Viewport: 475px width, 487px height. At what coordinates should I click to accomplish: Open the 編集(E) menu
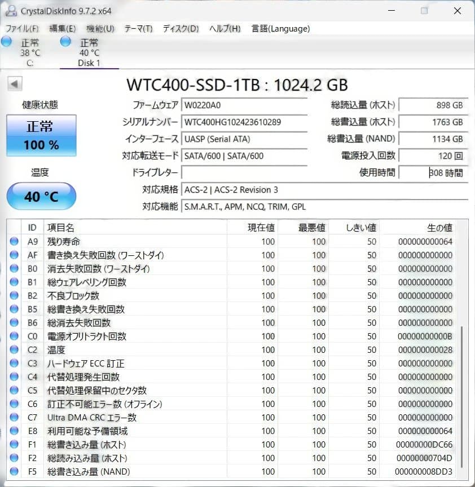[x=63, y=29]
